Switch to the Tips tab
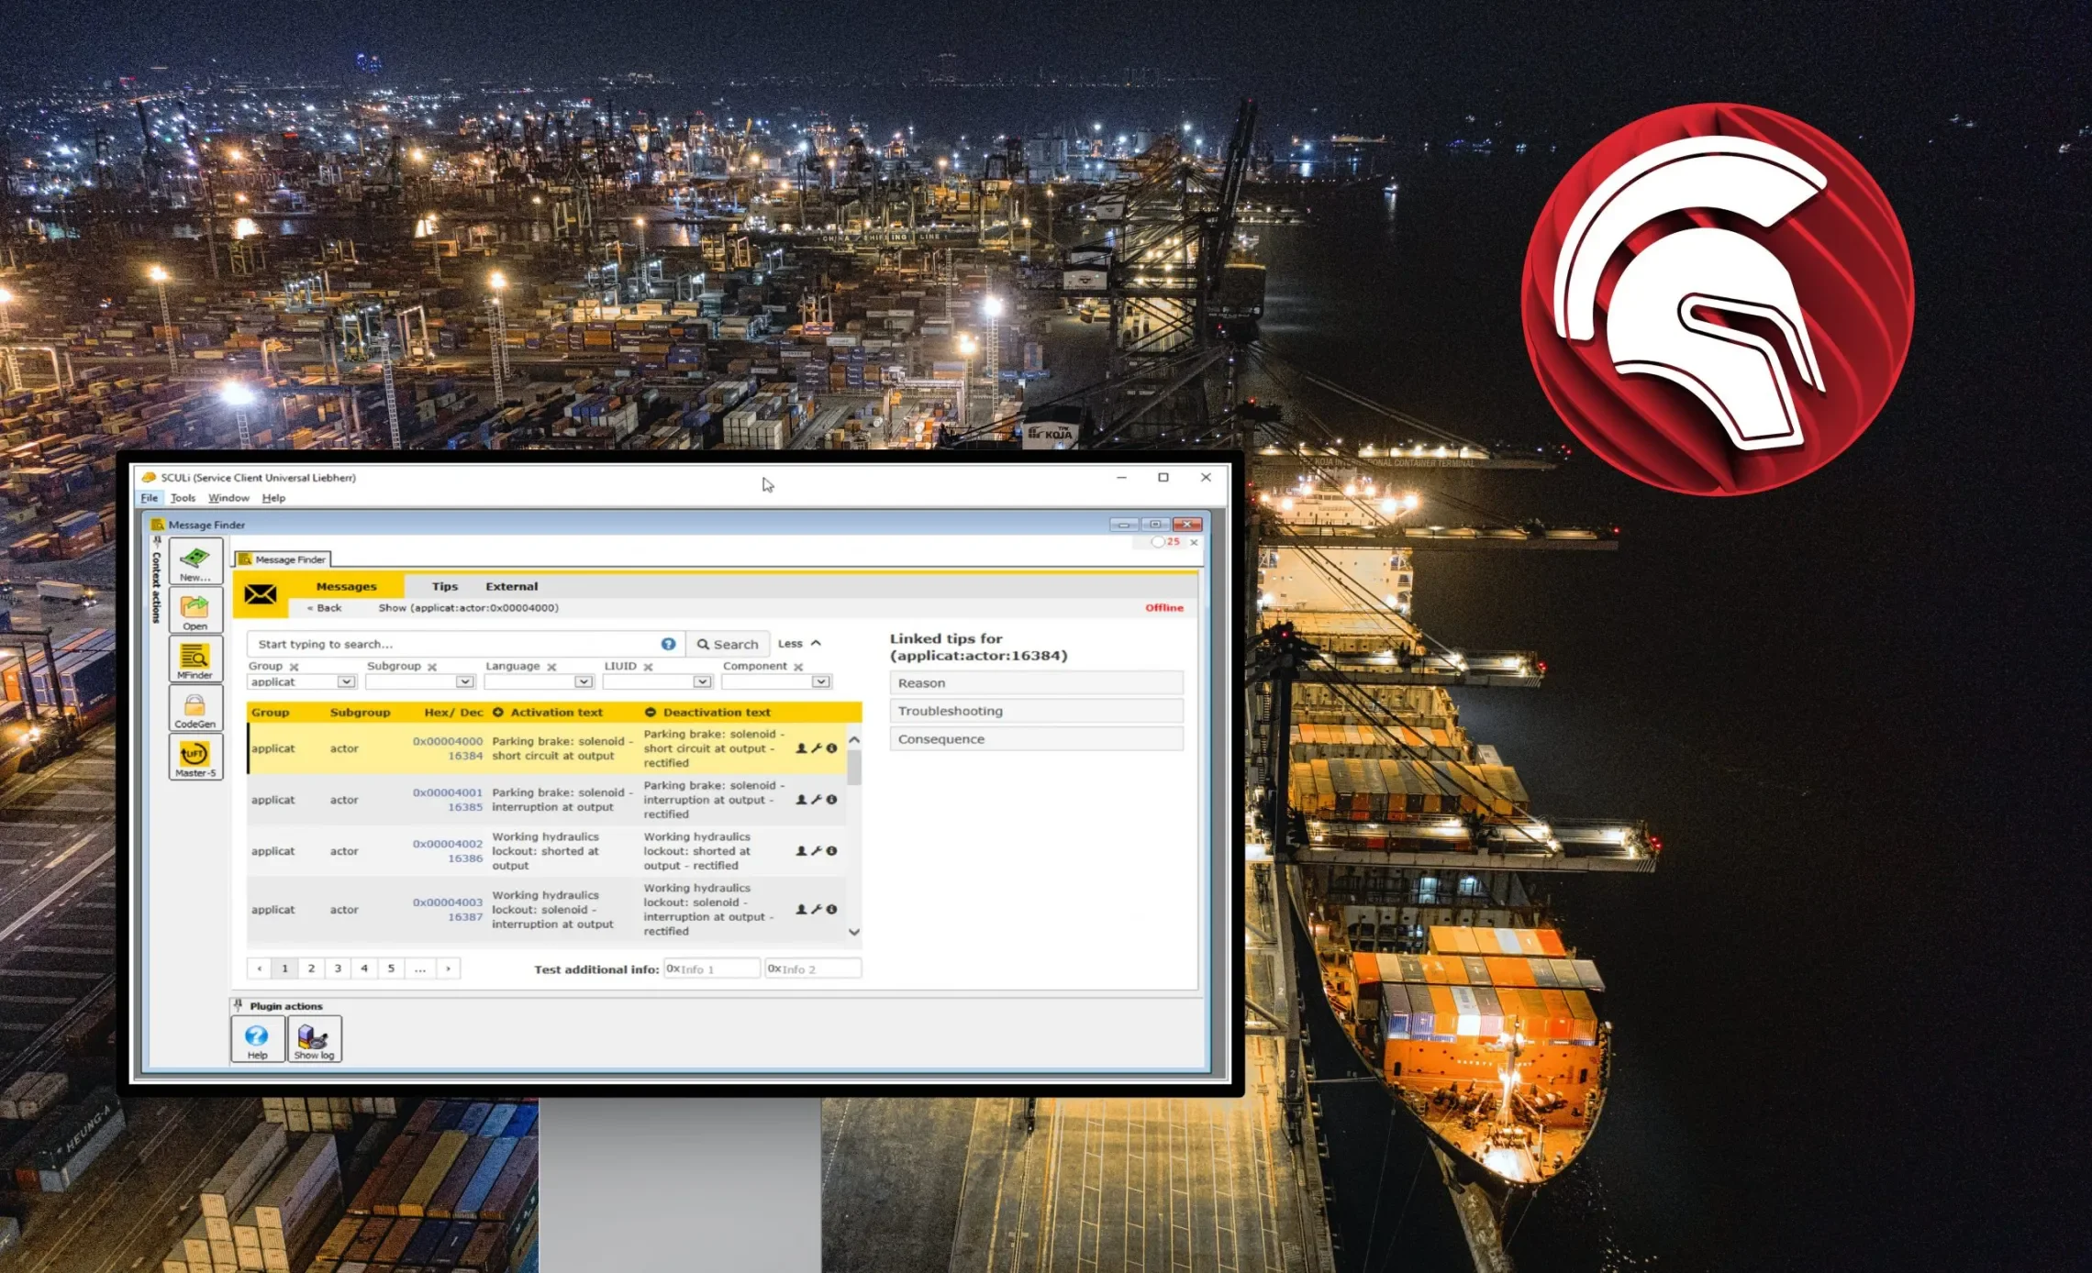Screen dimensions: 2092x1273 point(445,586)
